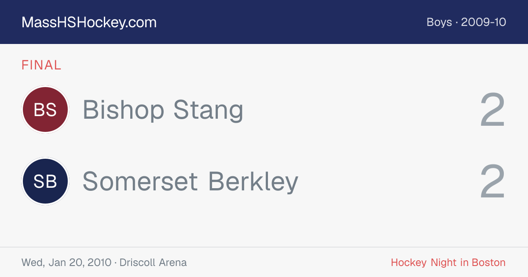Click Bishop Stang's score of 2
528x277 pixels.
pyautogui.click(x=493, y=110)
